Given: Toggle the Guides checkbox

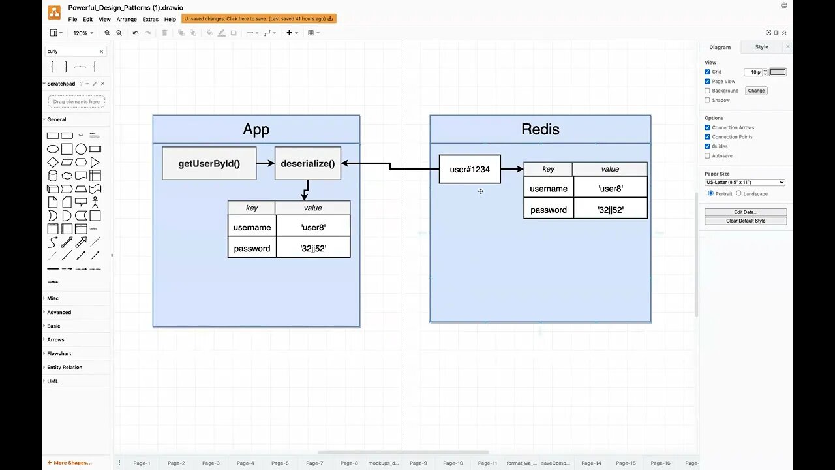Looking at the screenshot, I should tap(707, 146).
